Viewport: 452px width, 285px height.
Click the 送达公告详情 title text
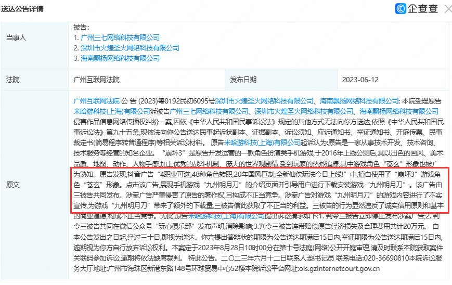(x=22, y=9)
